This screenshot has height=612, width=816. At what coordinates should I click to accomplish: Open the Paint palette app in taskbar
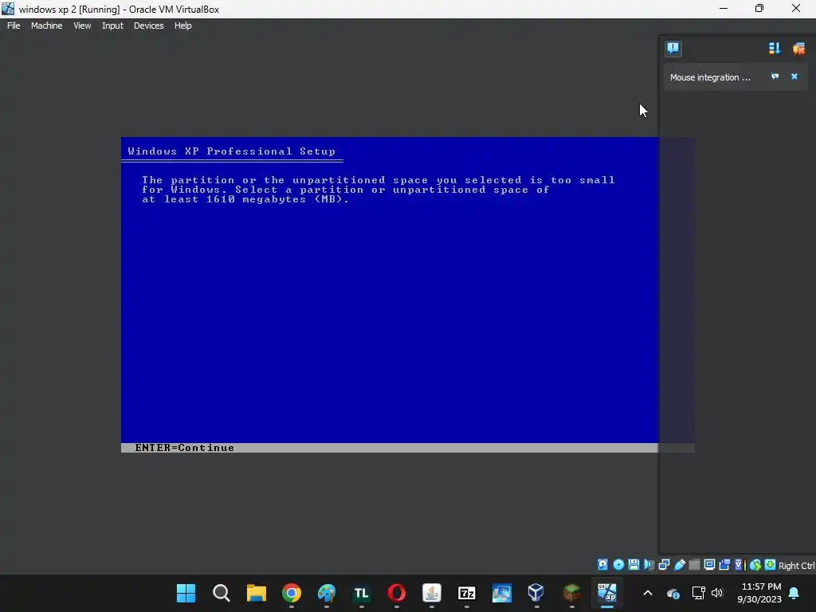(x=327, y=593)
